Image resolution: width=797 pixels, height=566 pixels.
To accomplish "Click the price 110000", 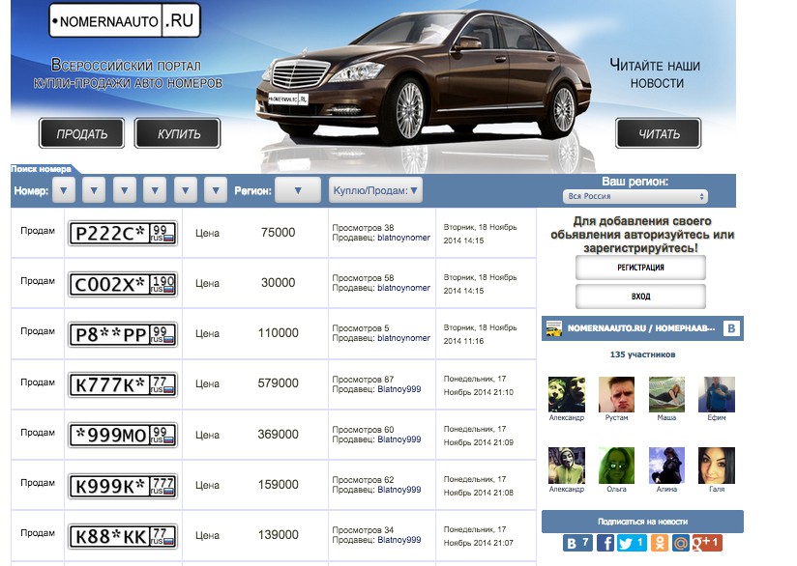I will [278, 333].
